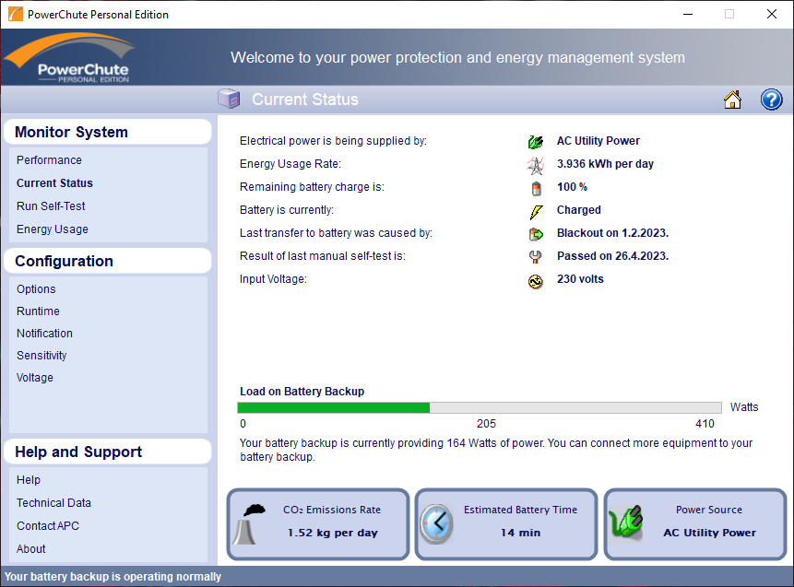The image size is (794, 587).
Task: Click the 'Load on Battery Backup' heading
Action: [302, 391]
